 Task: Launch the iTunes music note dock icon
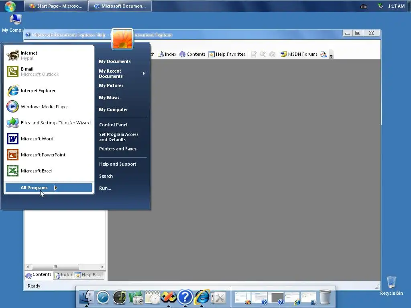pos(119,298)
